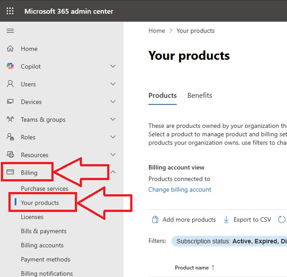The width and height of the screenshot is (287, 277).
Task: Click Your products breadcrumb
Action: 195,31
